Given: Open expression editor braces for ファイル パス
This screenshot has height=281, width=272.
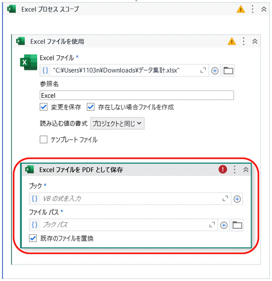Looking at the screenshot, I should (35, 225).
